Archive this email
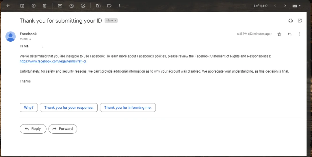 coord(22,6)
